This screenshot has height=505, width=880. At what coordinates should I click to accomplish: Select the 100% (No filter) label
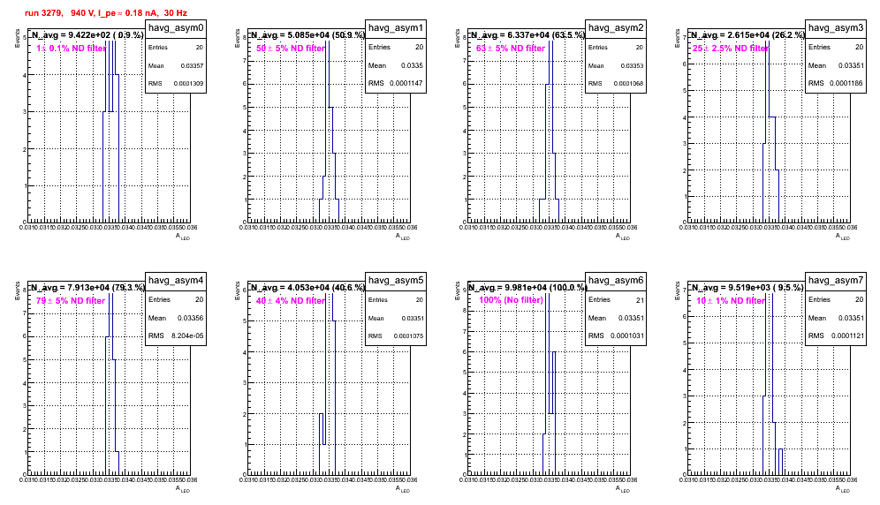click(511, 300)
